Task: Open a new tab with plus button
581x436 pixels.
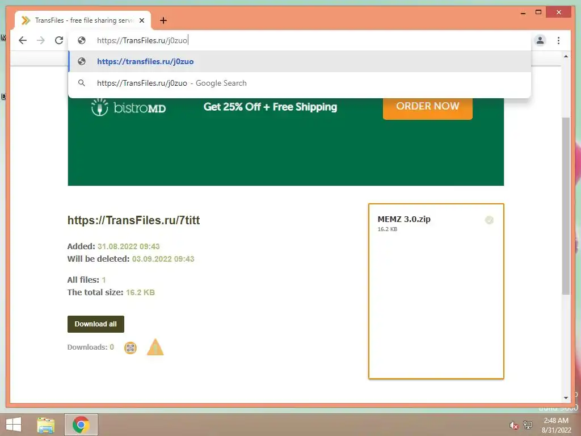Action: (163, 20)
